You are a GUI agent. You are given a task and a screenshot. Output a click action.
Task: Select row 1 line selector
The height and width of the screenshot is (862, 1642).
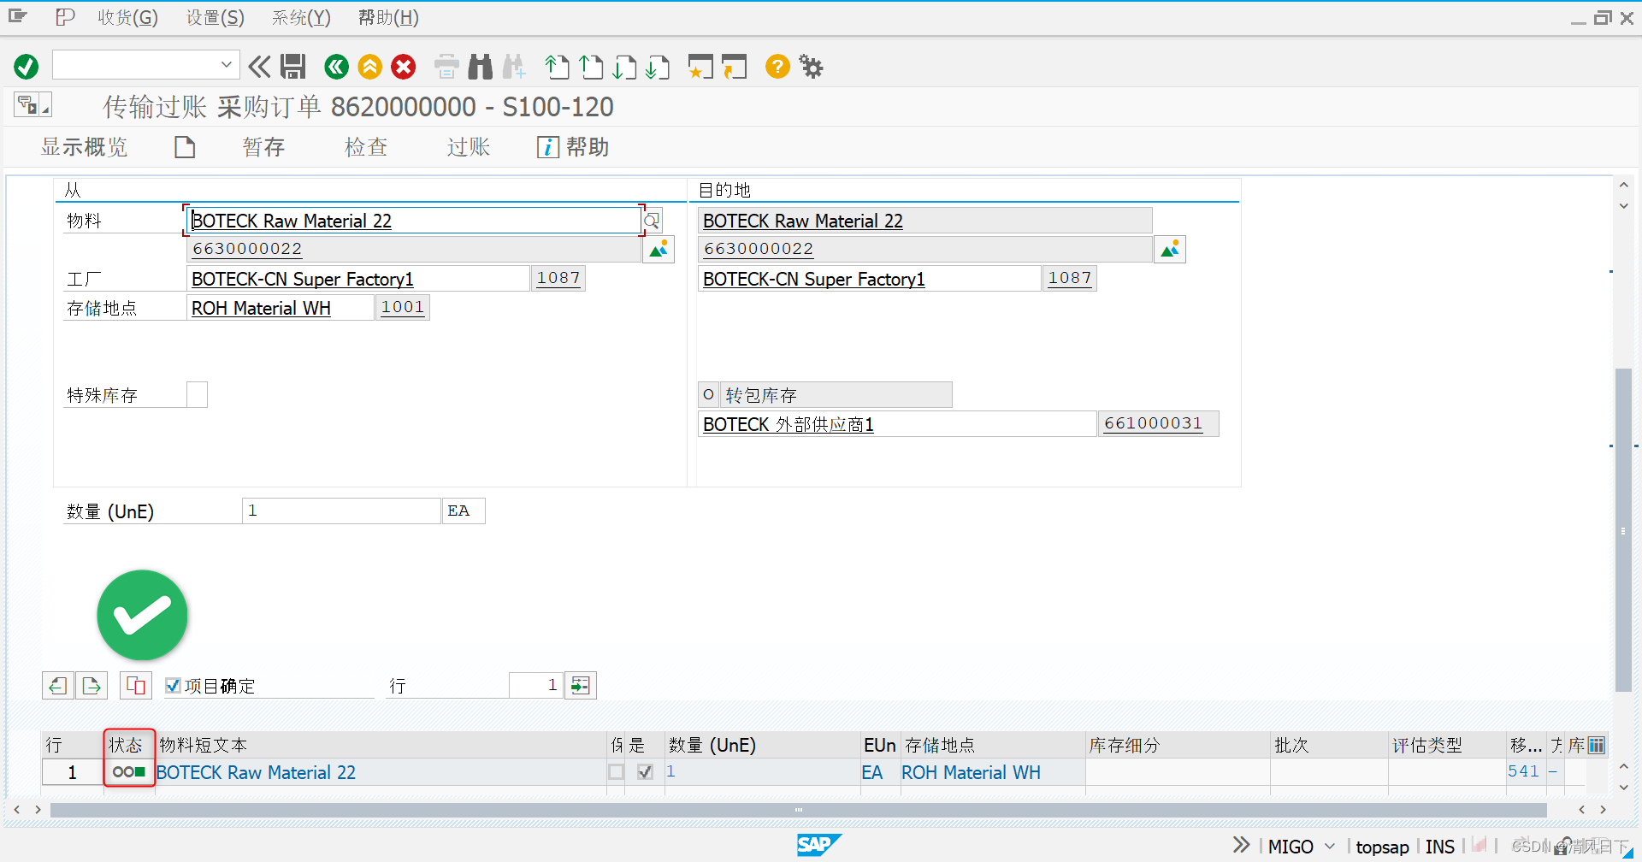tap(73, 772)
